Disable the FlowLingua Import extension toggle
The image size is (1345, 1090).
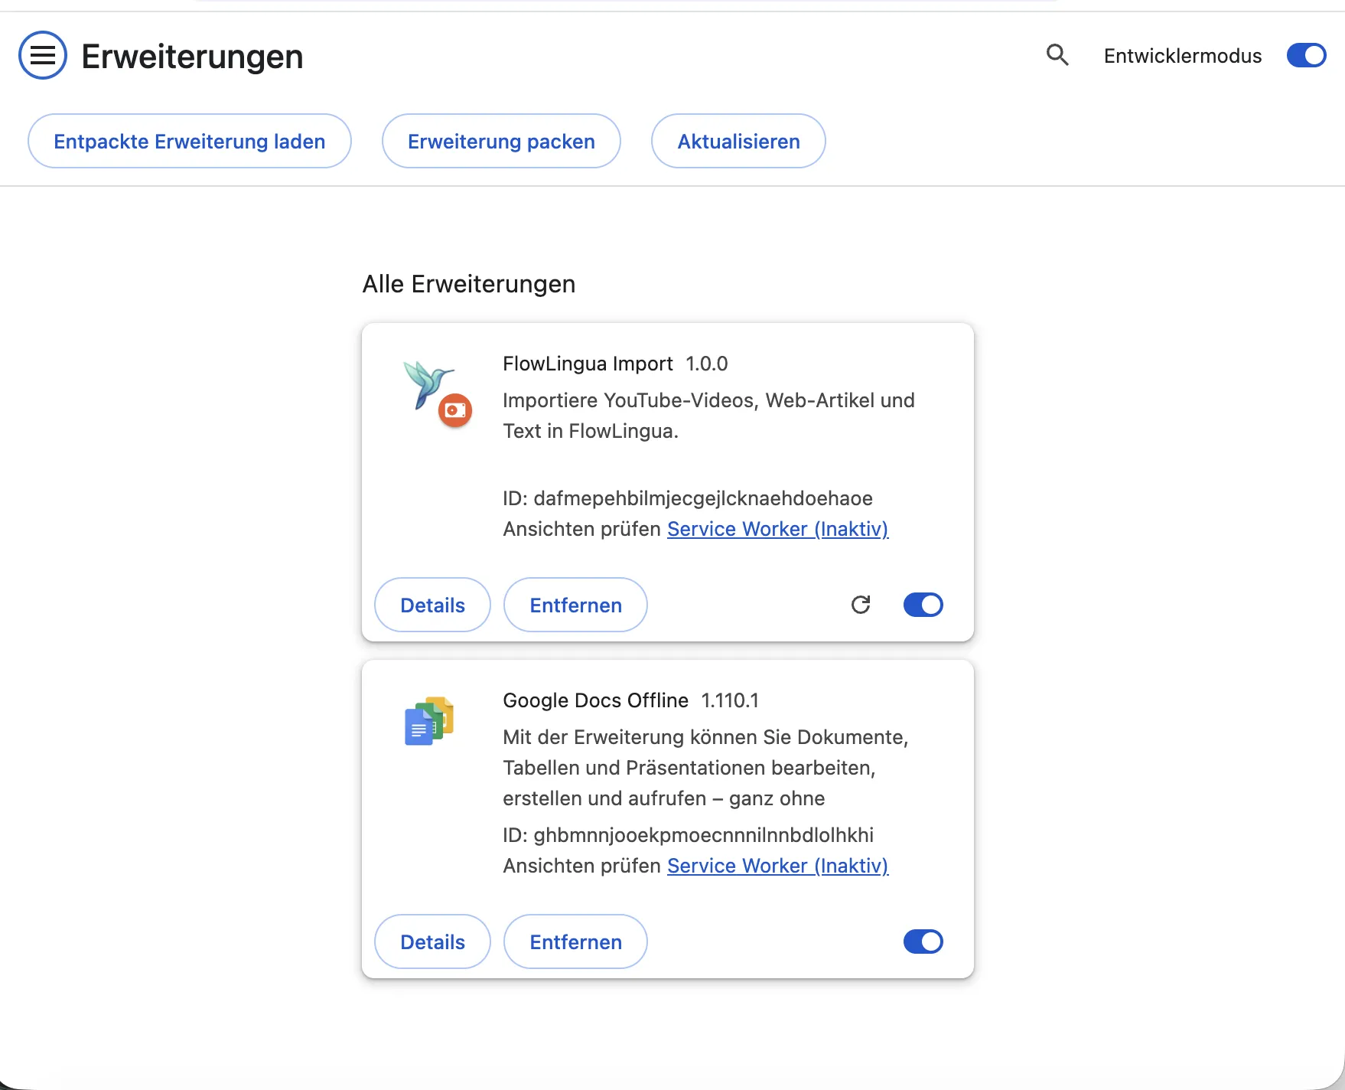click(923, 605)
